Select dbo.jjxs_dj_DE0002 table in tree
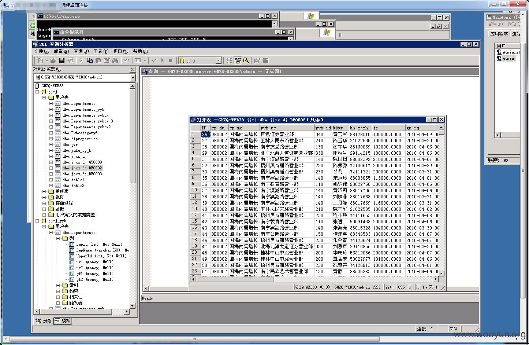The height and width of the screenshot is (345, 529). point(82,168)
